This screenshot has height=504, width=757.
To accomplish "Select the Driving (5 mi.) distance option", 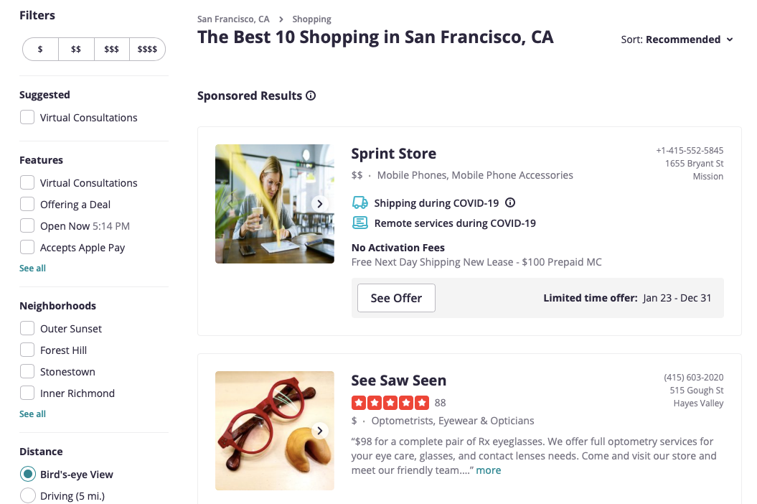I will point(28,496).
